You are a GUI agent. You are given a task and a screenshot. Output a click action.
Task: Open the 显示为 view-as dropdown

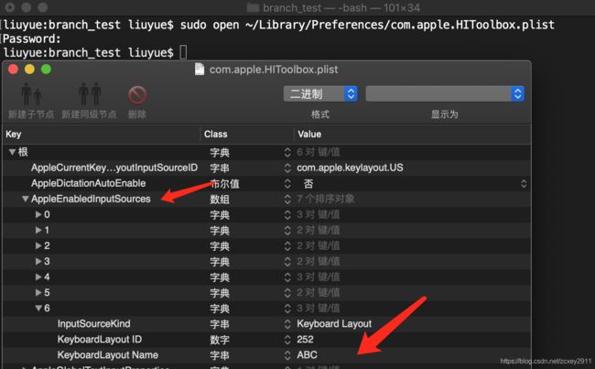click(445, 93)
